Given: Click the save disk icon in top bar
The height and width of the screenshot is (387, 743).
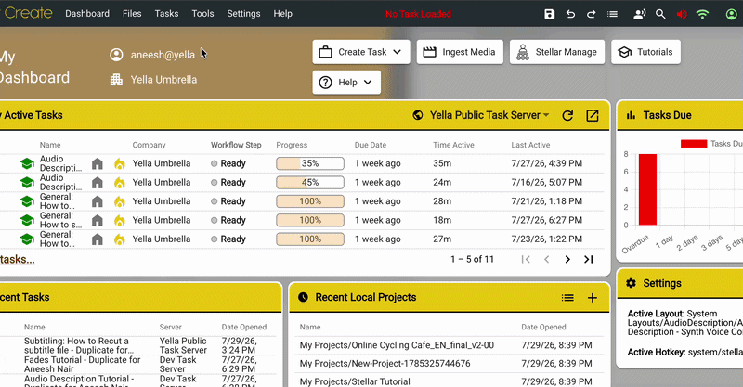Looking at the screenshot, I should point(549,14).
